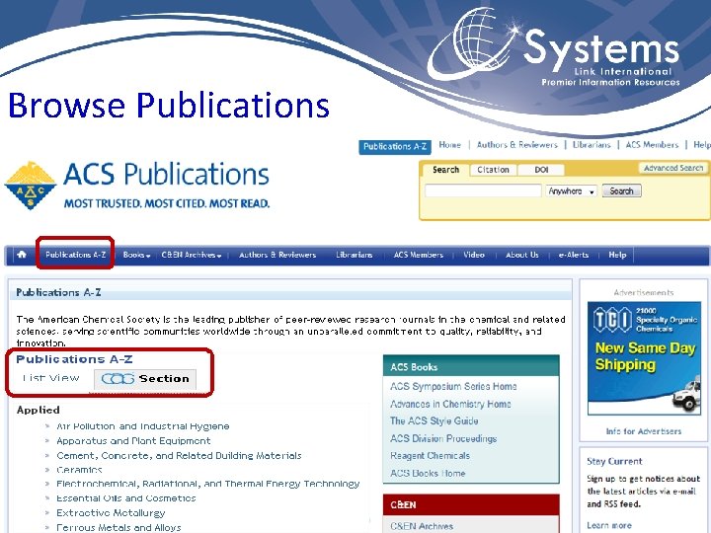711x533 pixels.
Task: Open Advances in Chemistry Home link
Action: [450, 404]
